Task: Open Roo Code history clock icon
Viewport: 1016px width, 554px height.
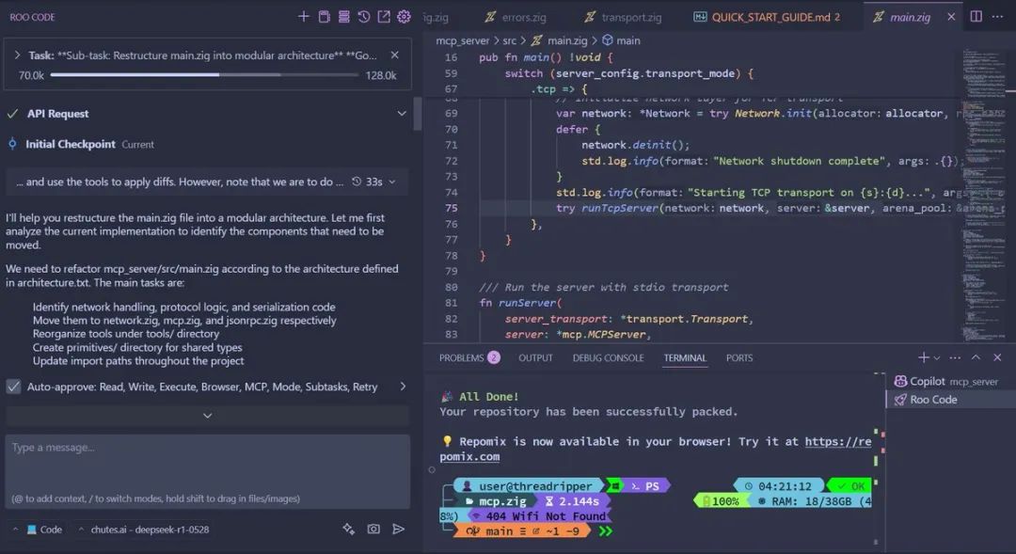Action: [363, 17]
